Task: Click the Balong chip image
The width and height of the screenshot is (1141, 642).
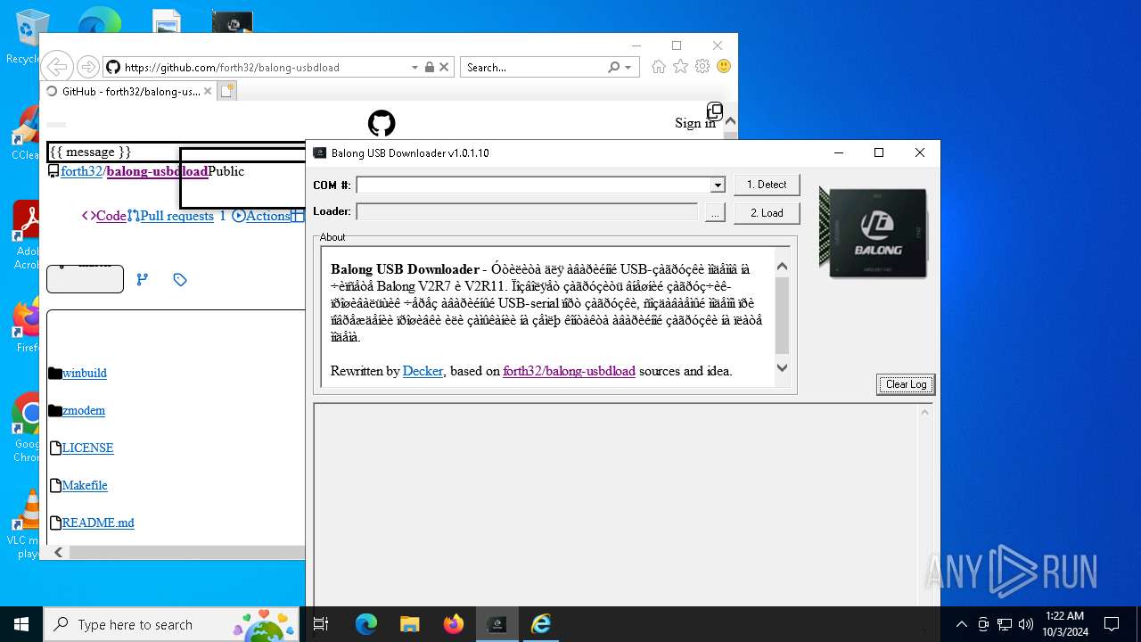Action: [x=874, y=232]
